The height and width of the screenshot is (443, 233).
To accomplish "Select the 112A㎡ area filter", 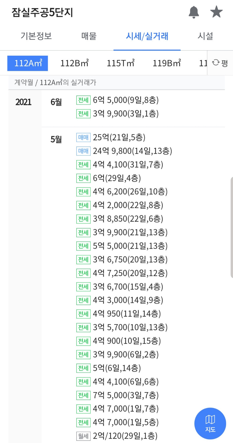I will point(28,63).
